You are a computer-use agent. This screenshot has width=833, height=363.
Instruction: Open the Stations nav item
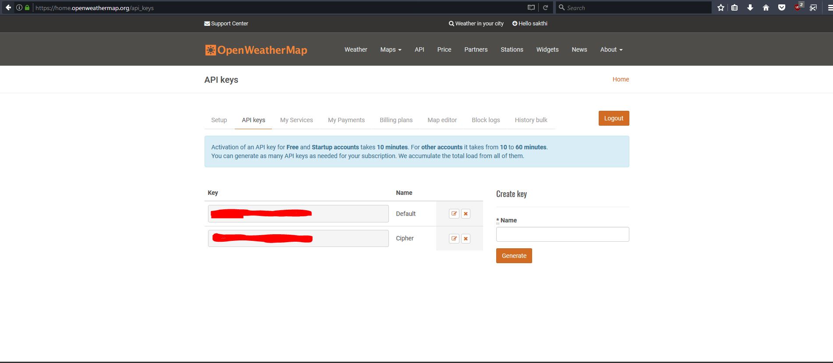click(512, 49)
